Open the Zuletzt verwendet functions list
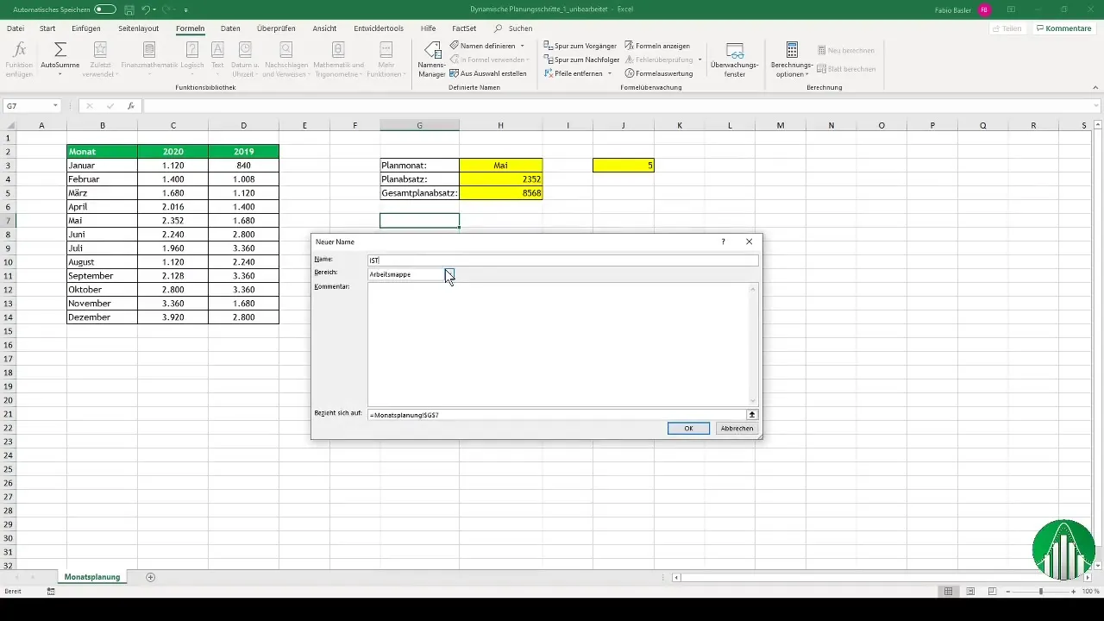Image resolution: width=1104 pixels, height=621 pixels. click(x=100, y=60)
